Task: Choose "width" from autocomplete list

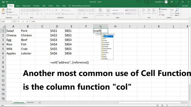Action: pyautogui.click(x=107, y=59)
